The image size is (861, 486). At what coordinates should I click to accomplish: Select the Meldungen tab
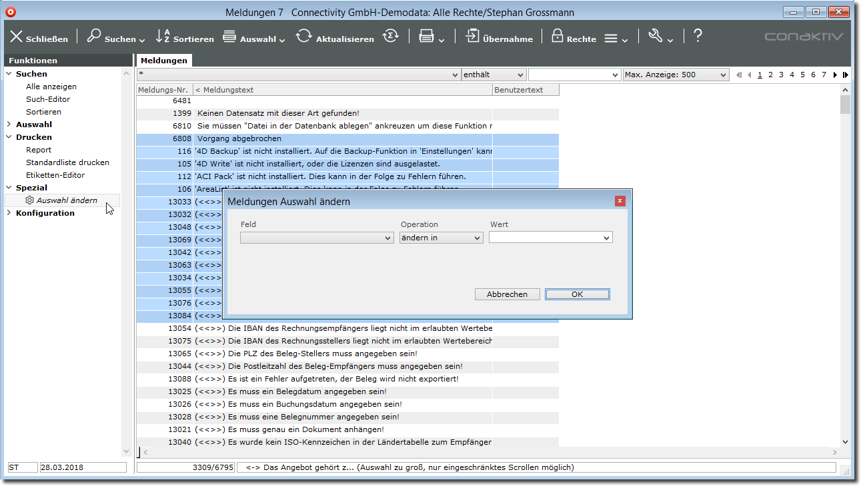[163, 61]
